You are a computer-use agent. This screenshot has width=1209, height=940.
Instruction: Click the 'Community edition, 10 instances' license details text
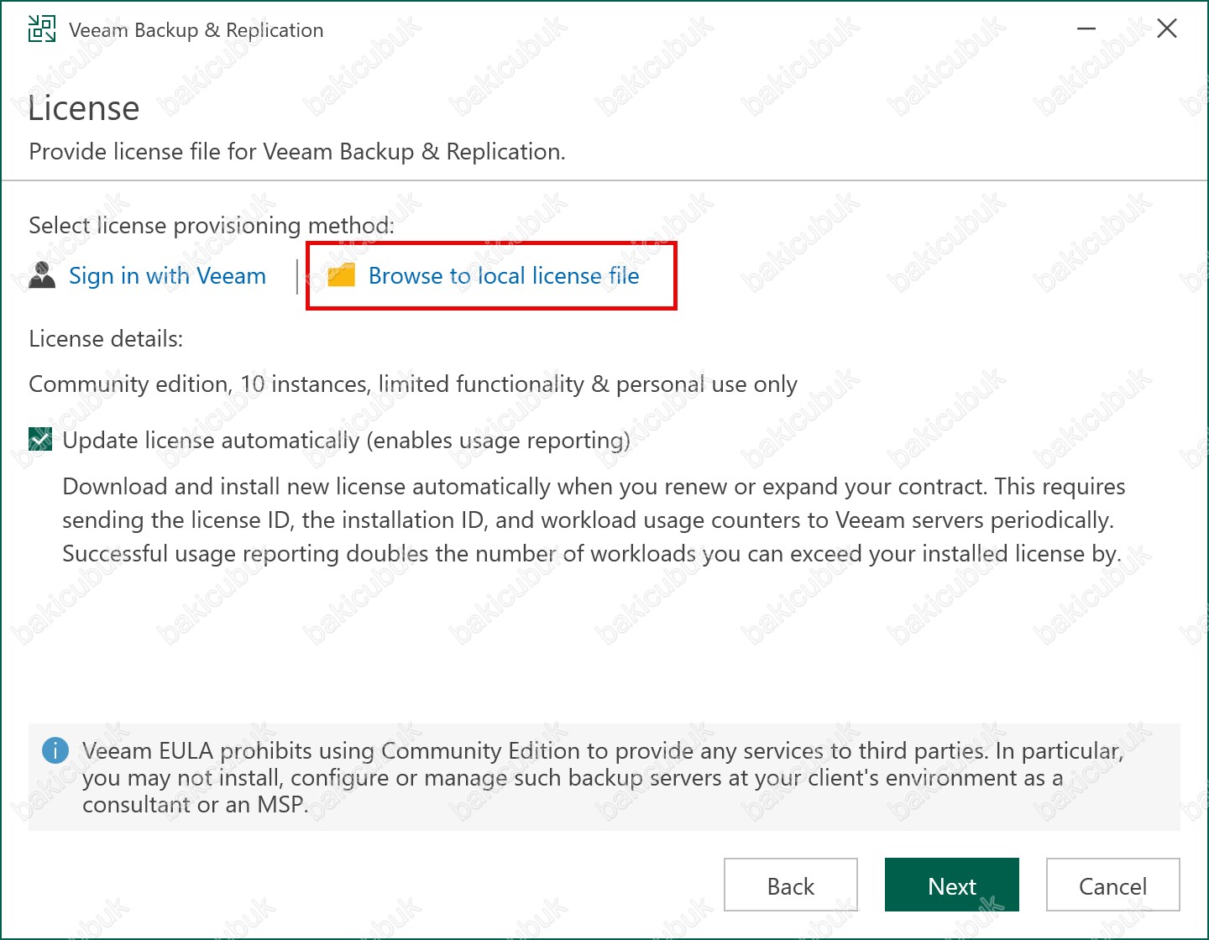413,384
